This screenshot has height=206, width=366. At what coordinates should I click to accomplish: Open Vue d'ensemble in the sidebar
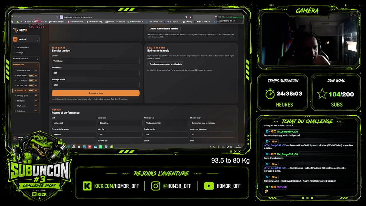(23, 47)
